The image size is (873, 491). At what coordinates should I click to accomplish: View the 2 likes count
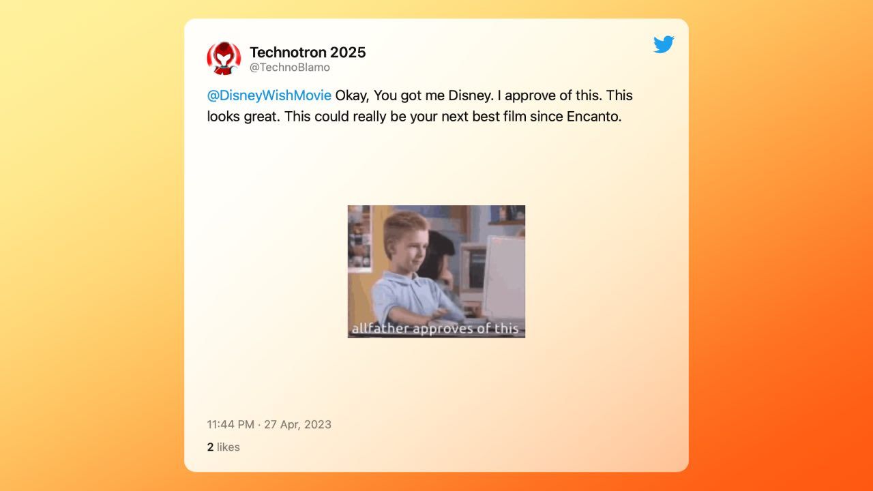click(224, 447)
